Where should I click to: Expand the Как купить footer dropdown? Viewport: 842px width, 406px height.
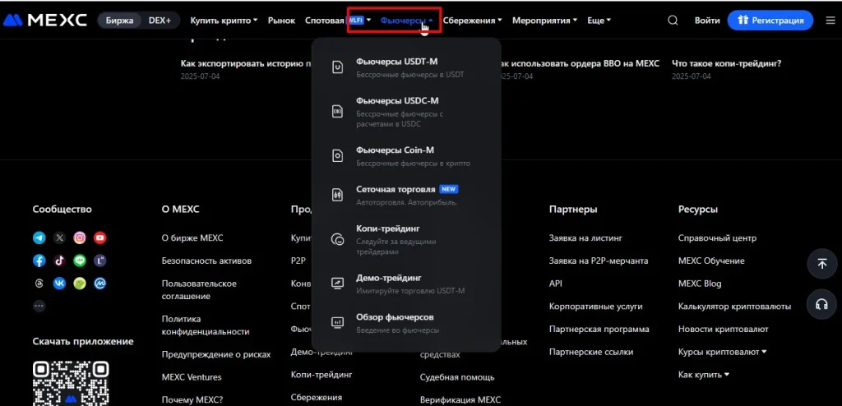(704, 374)
